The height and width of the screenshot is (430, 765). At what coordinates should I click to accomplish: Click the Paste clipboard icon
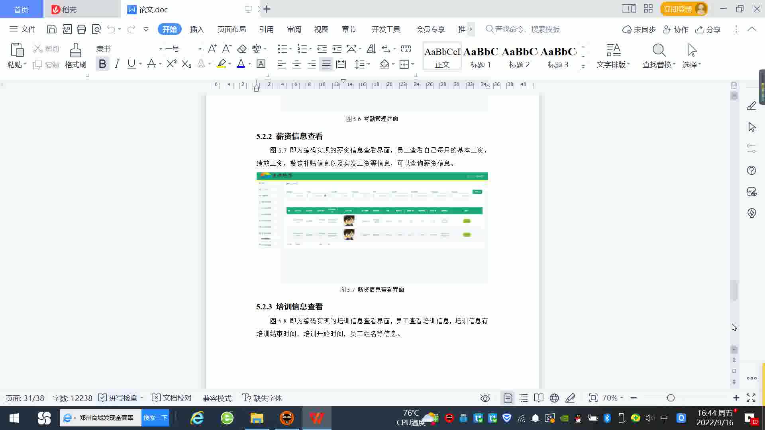click(x=17, y=51)
